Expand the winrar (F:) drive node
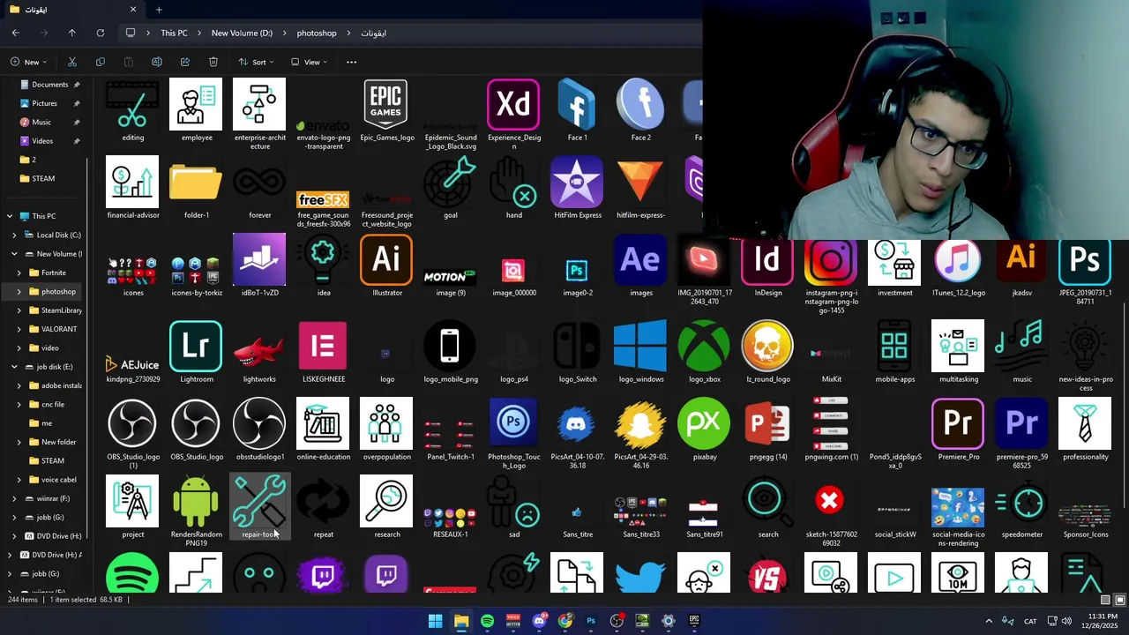The width and height of the screenshot is (1129, 635). (14, 498)
